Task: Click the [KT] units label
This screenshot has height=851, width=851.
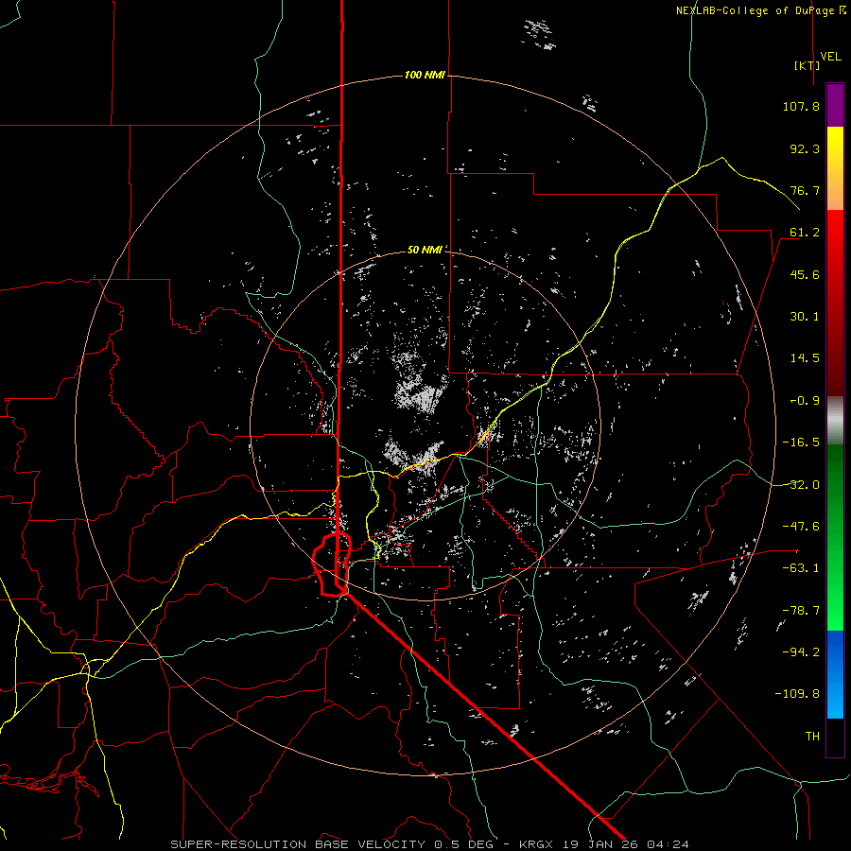Action: [808, 65]
